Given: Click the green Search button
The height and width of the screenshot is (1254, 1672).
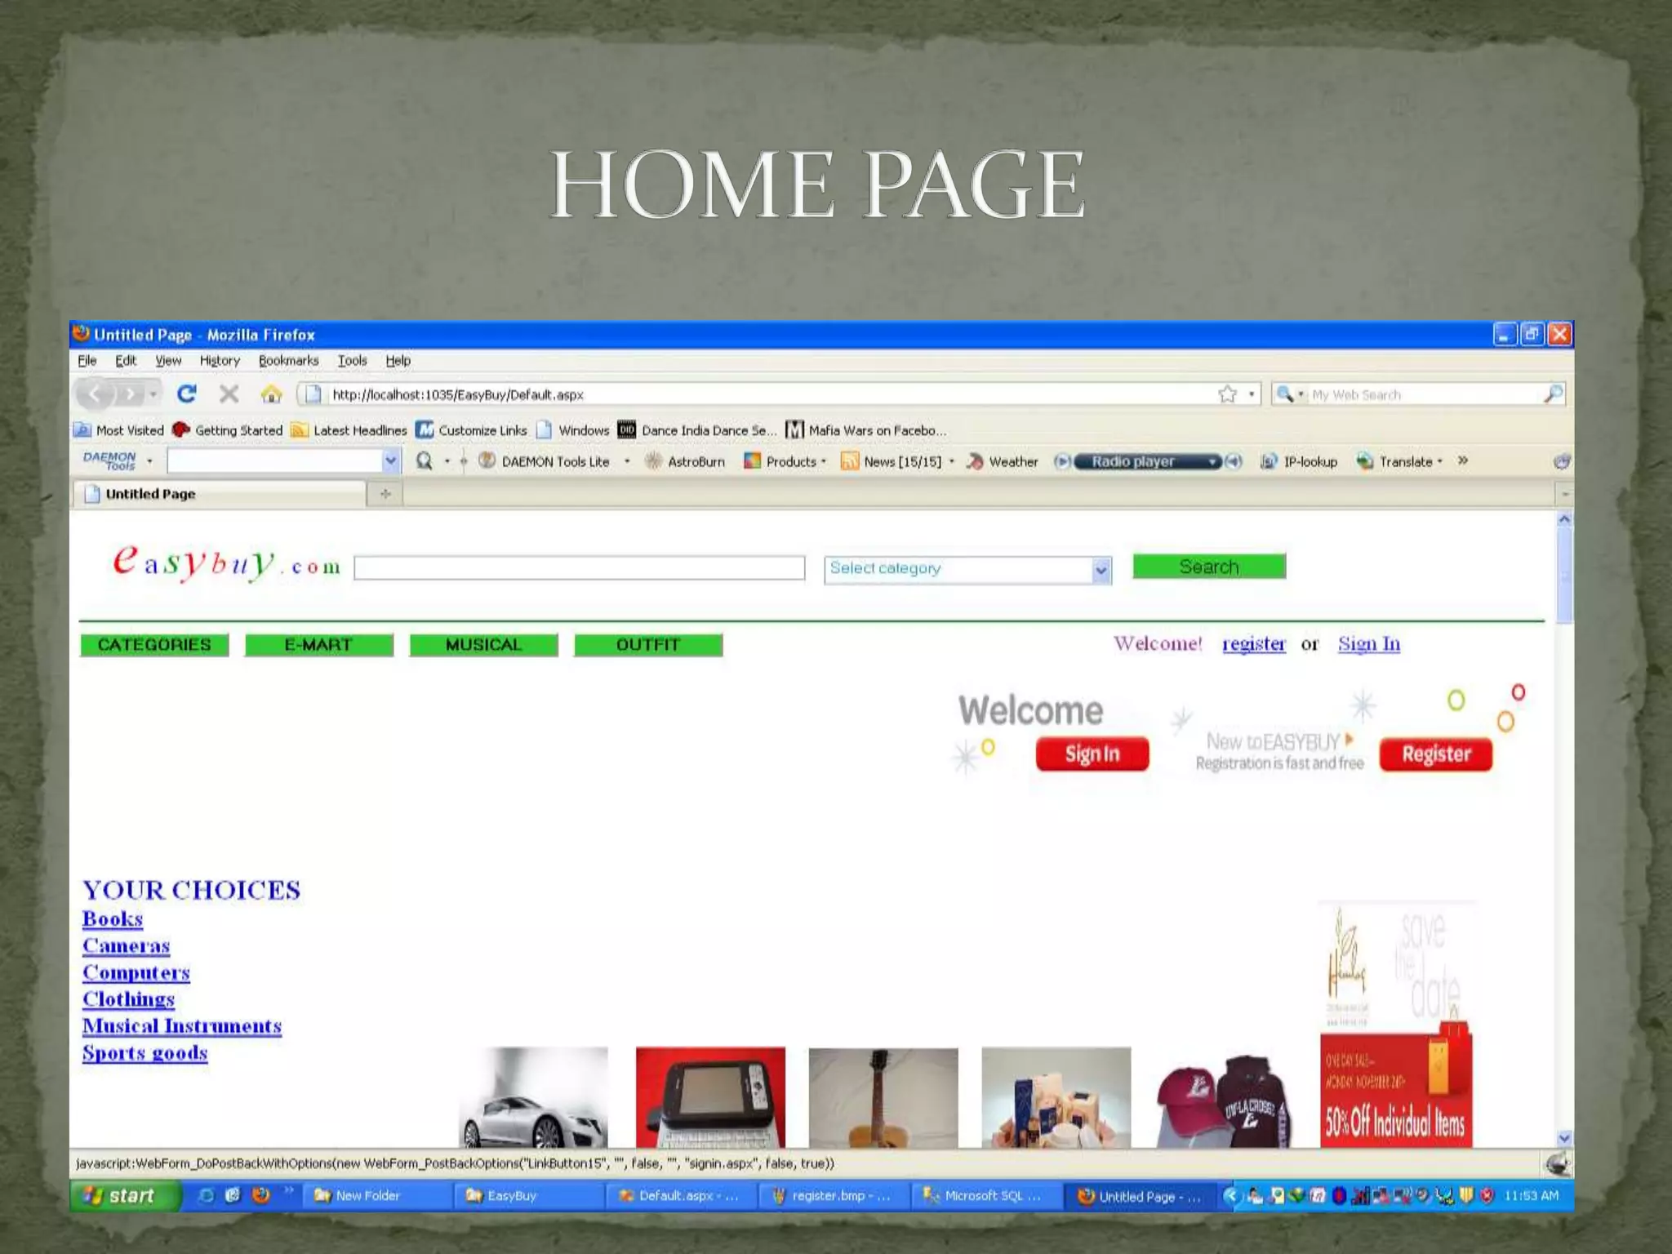Looking at the screenshot, I should point(1208,567).
